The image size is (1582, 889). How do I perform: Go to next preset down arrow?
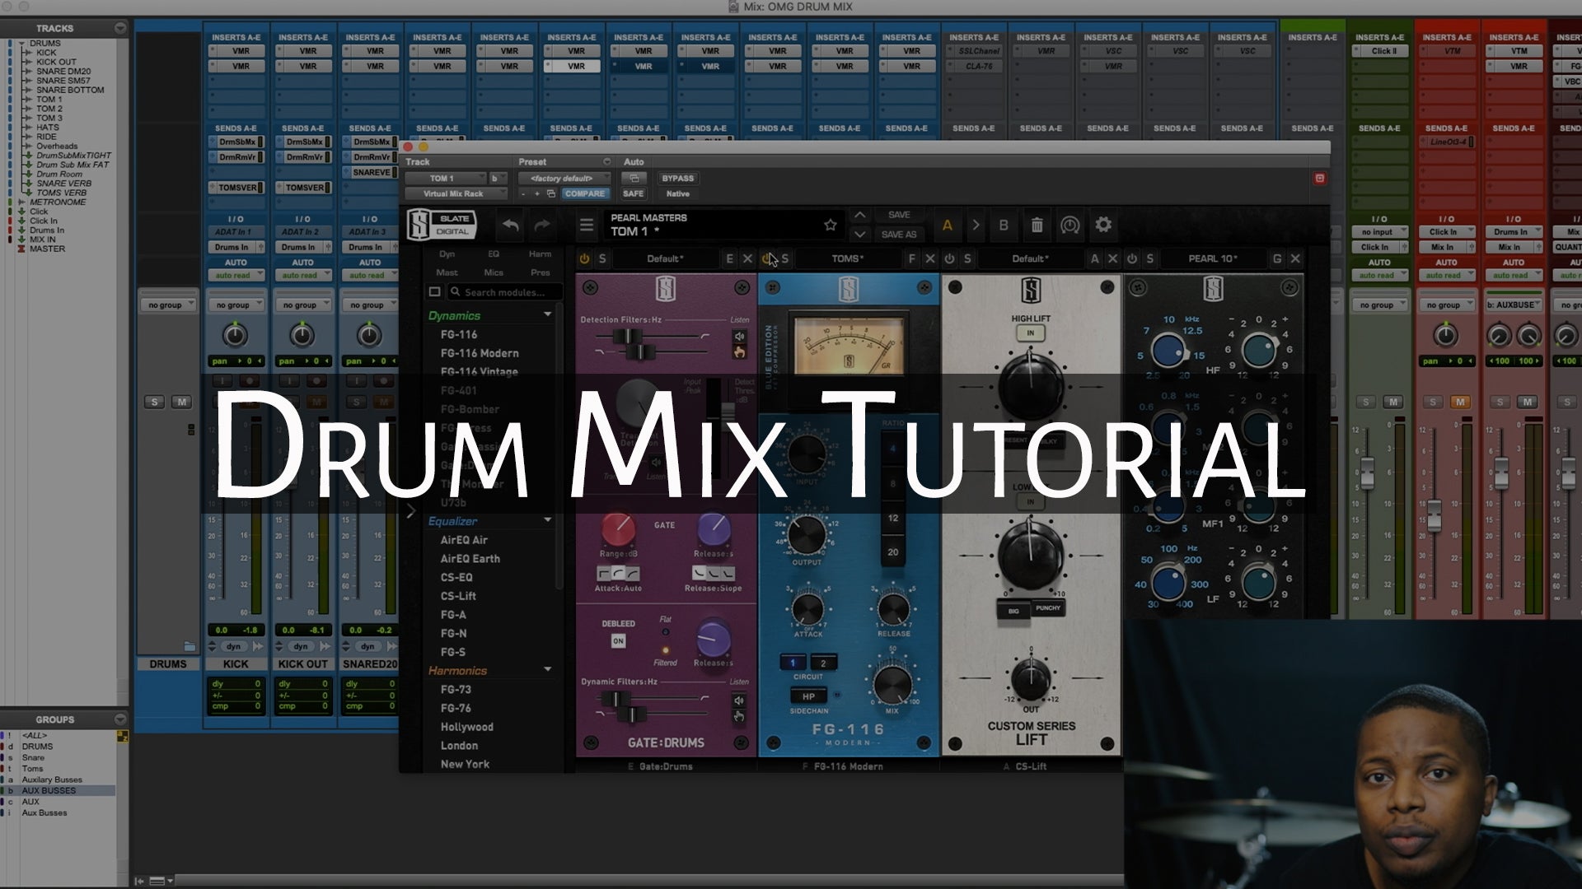pyautogui.click(x=859, y=235)
